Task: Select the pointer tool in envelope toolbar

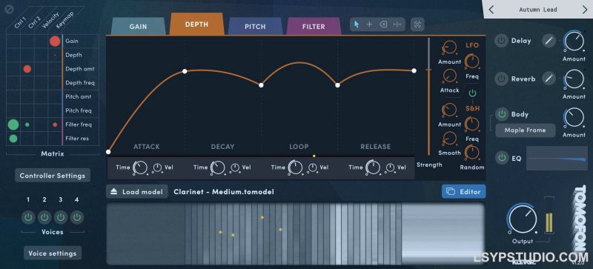Action: click(x=357, y=24)
